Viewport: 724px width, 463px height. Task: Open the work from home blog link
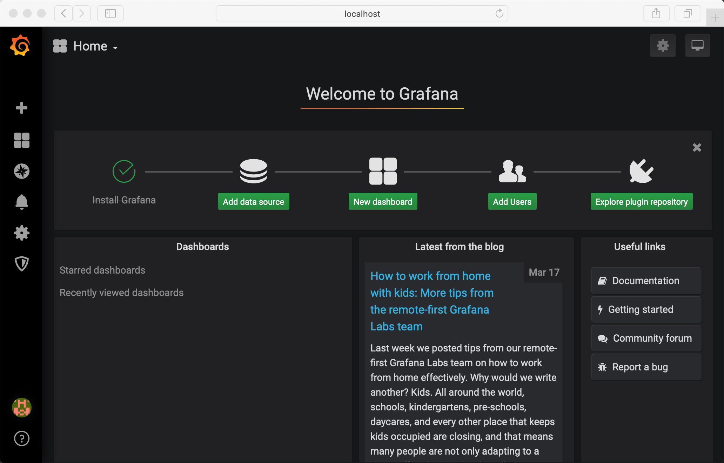click(x=431, y=301)
